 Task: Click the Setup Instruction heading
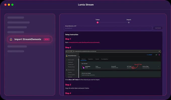[72, 35]
